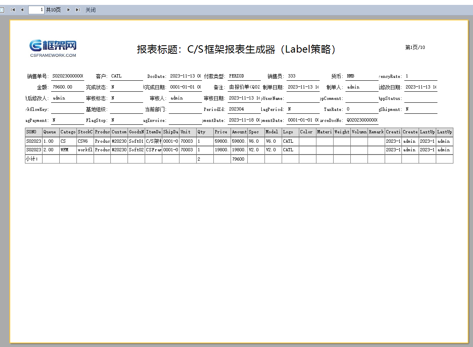Go to the first page
Screen dimensions: 473x347
tap(13, 10)
